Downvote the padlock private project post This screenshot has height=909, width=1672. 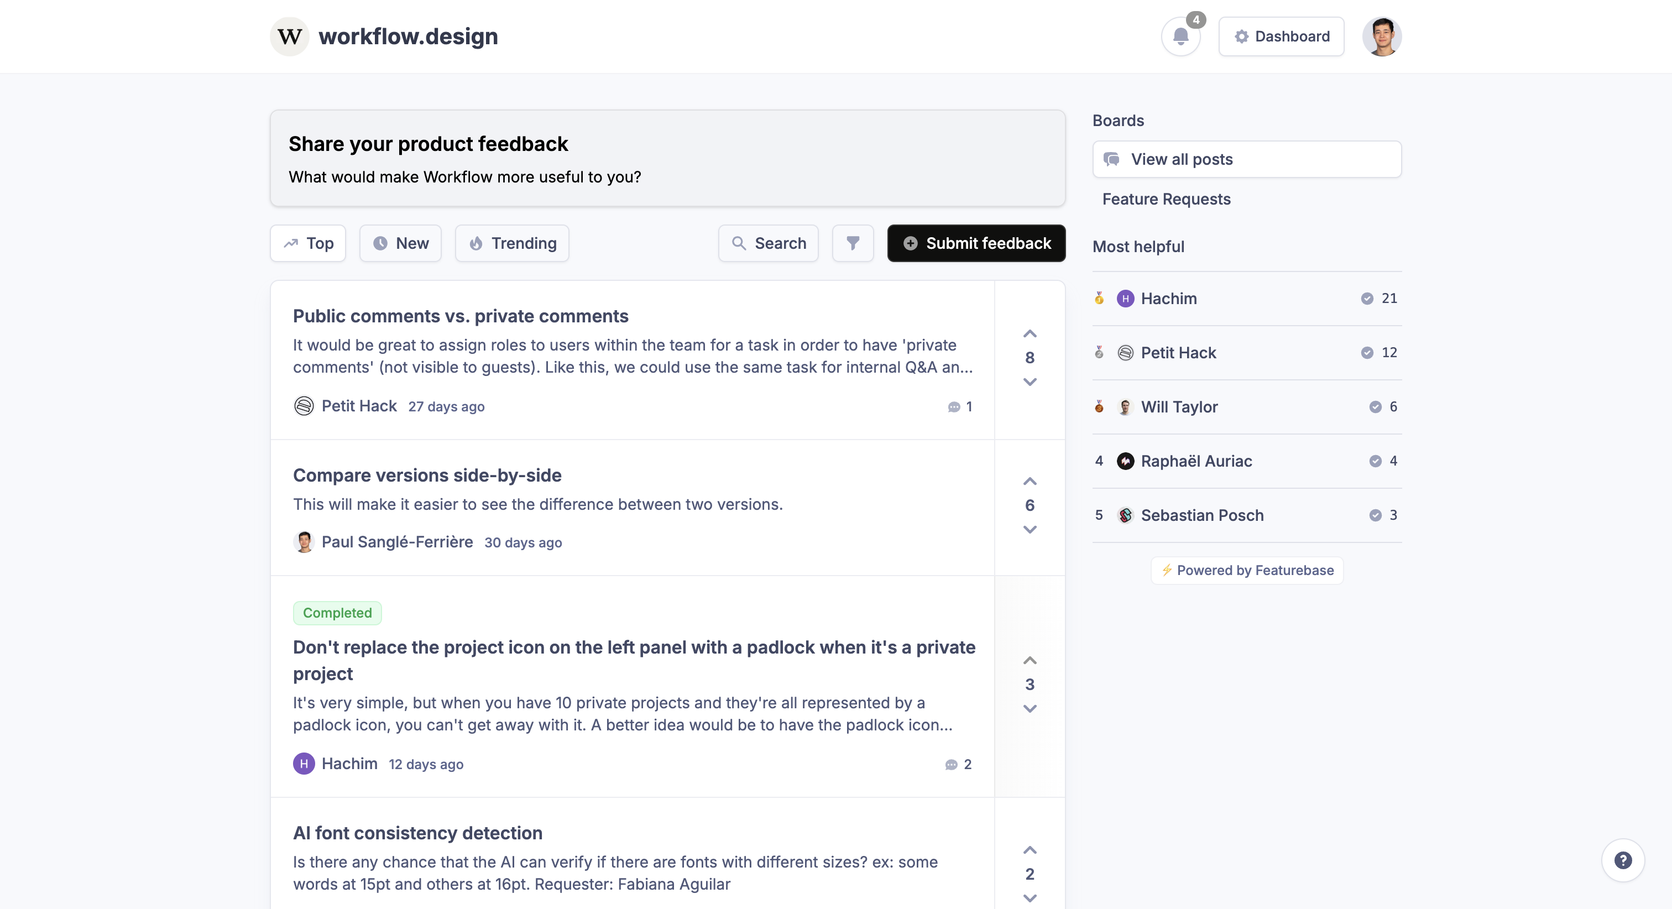[1030, 708]
